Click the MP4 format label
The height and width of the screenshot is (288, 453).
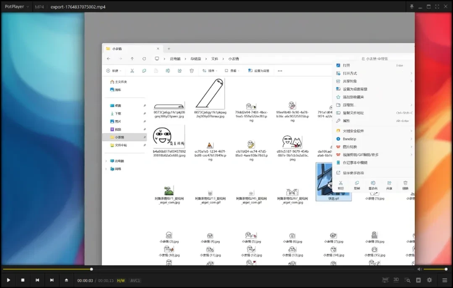pos(39,7)
